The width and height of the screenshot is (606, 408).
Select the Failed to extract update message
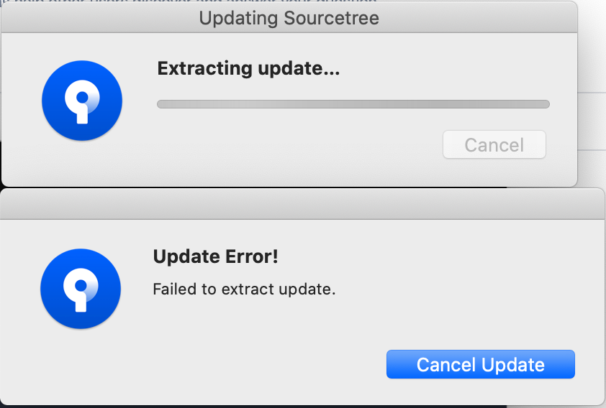click(244, 289)
